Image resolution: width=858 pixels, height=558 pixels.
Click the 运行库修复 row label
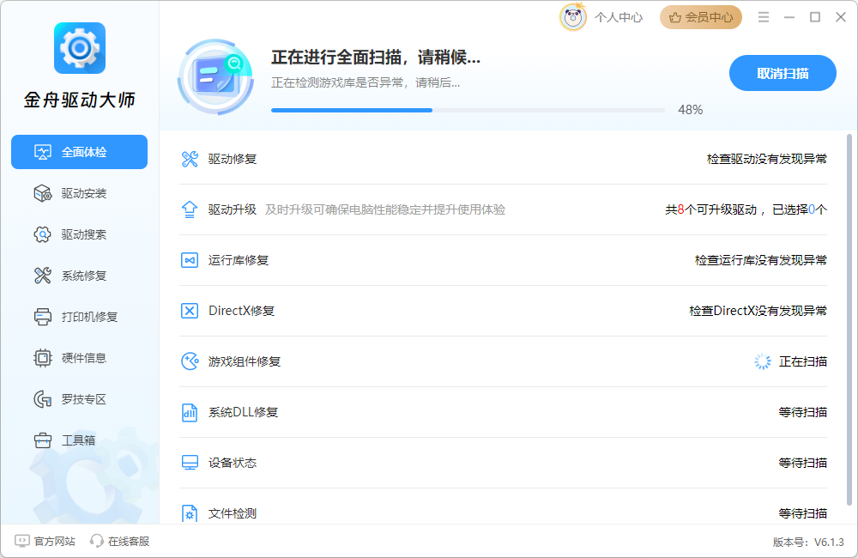click(x=239, y=260)
